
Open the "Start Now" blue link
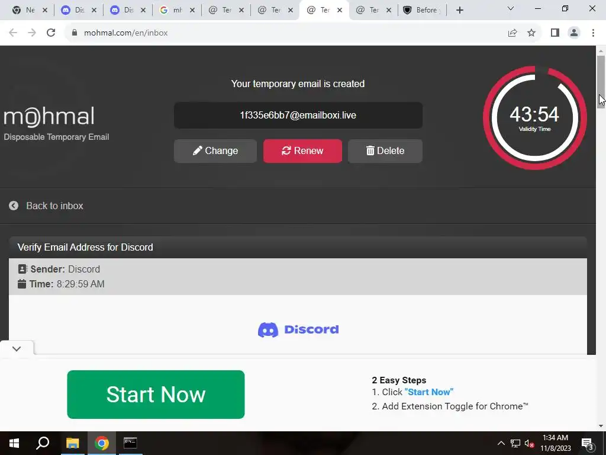click(428, 392)
